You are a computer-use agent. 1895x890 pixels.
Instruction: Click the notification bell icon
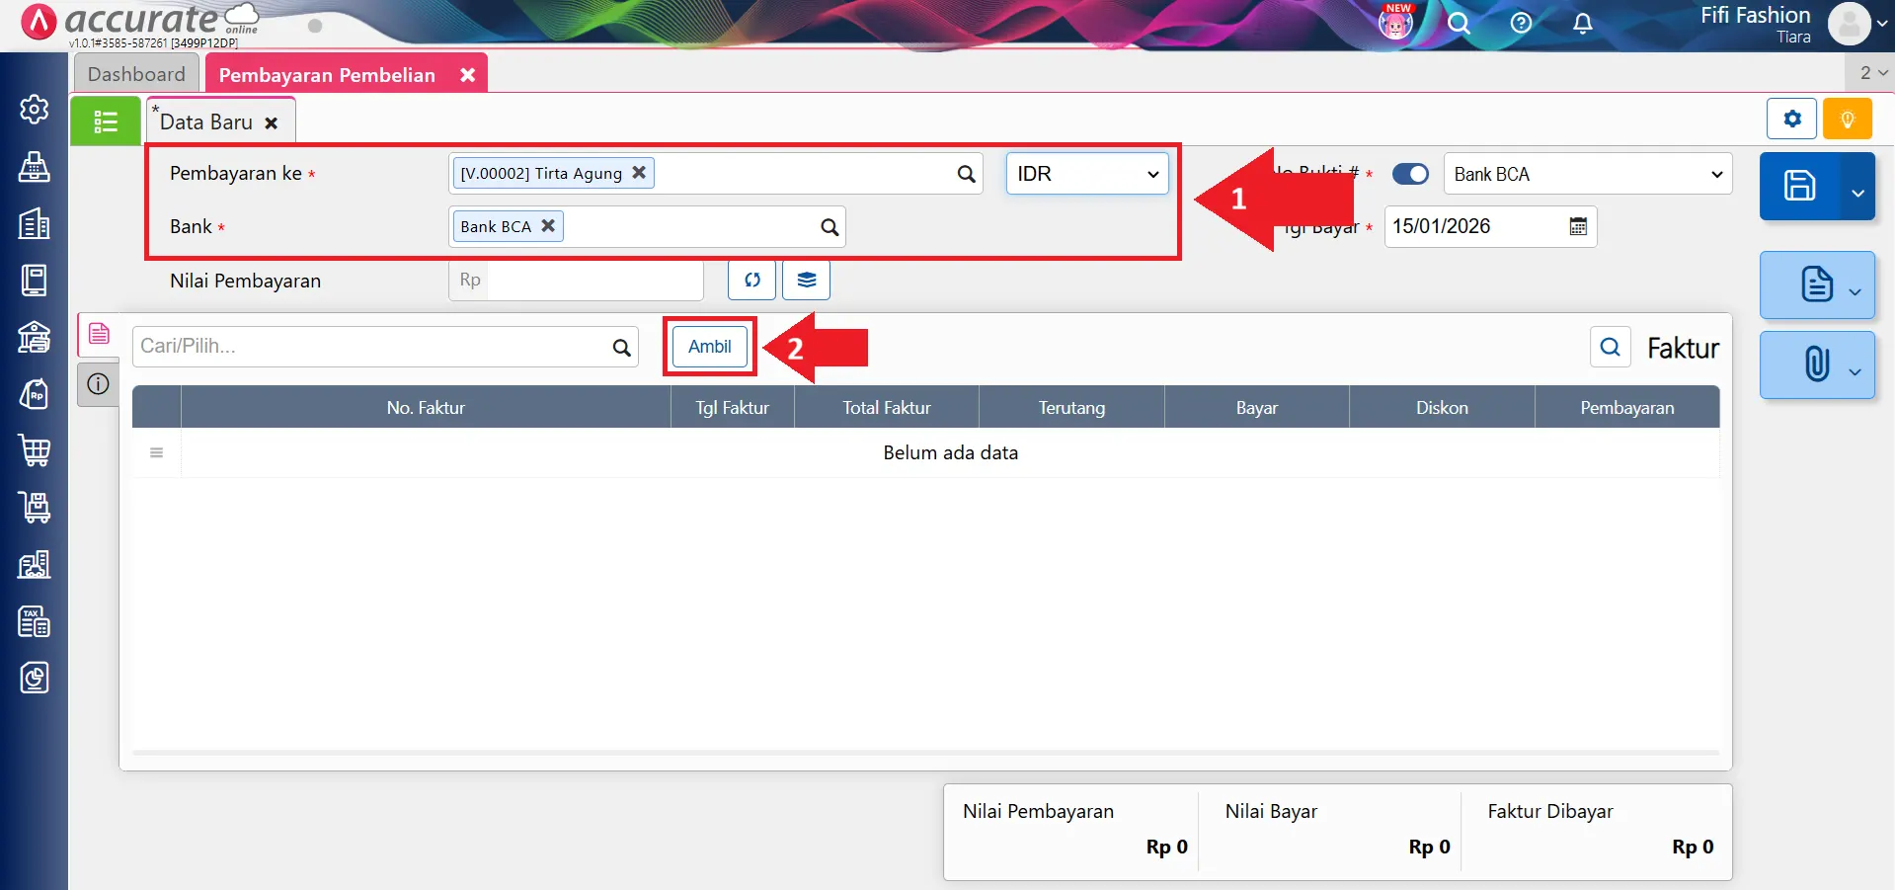[1582, 24]
